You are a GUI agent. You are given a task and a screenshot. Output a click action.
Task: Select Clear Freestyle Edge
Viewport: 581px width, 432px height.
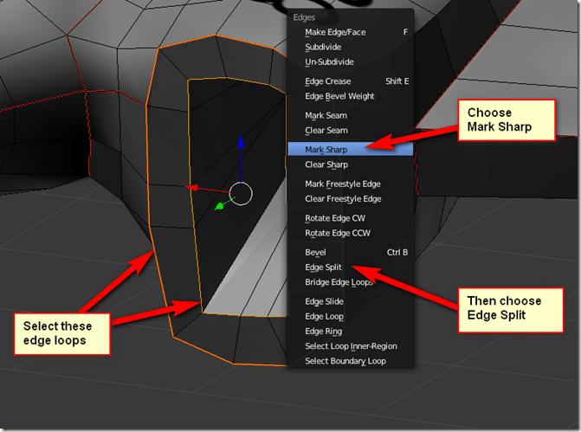[351, 198]
